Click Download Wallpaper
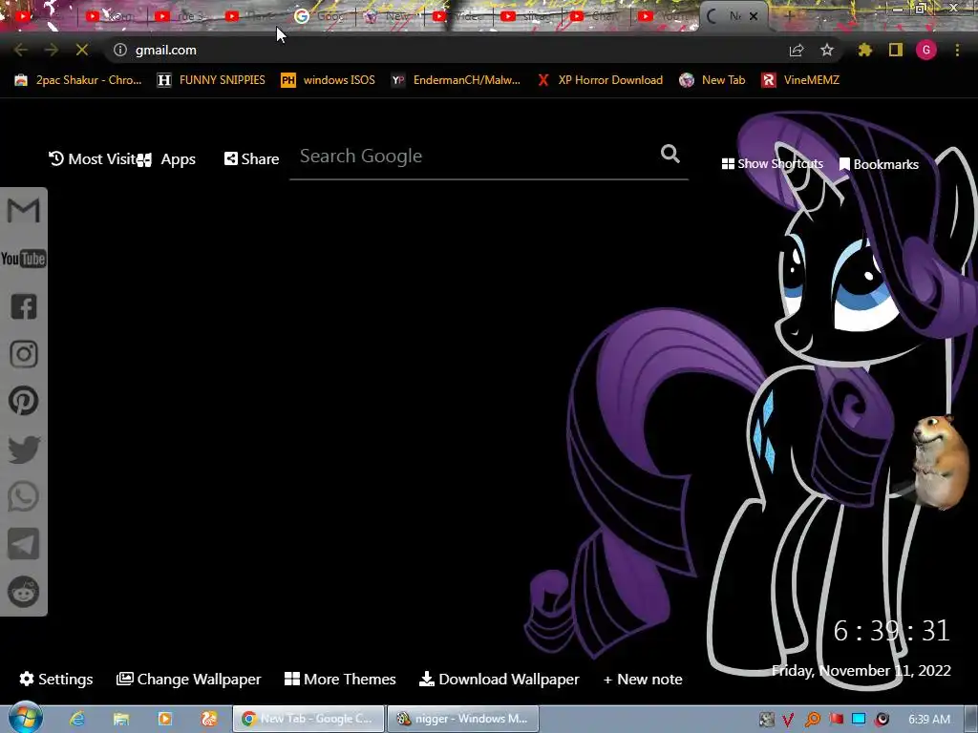 click(499, 679)
